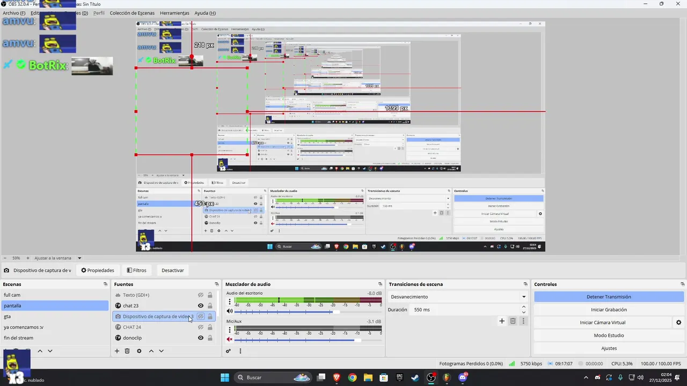Lock the donoclip source
The image size is (687, 386).
point(210,338)
